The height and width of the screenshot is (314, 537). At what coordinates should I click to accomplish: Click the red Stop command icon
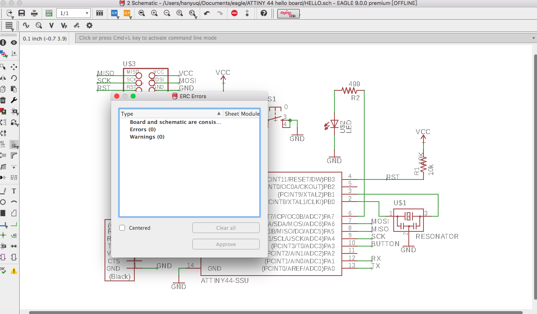pyautogui.click(x=234, y=13)
